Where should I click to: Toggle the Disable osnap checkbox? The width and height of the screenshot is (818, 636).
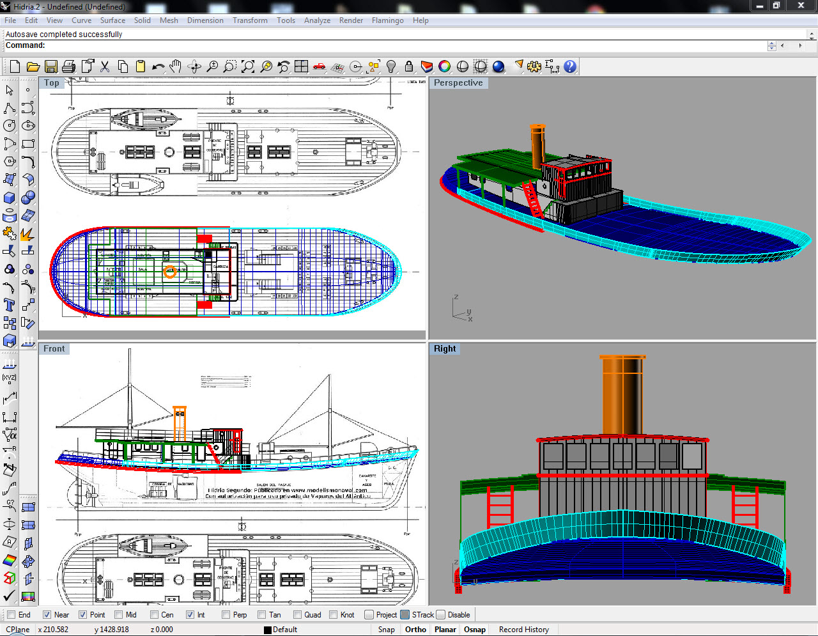[441, 615]
